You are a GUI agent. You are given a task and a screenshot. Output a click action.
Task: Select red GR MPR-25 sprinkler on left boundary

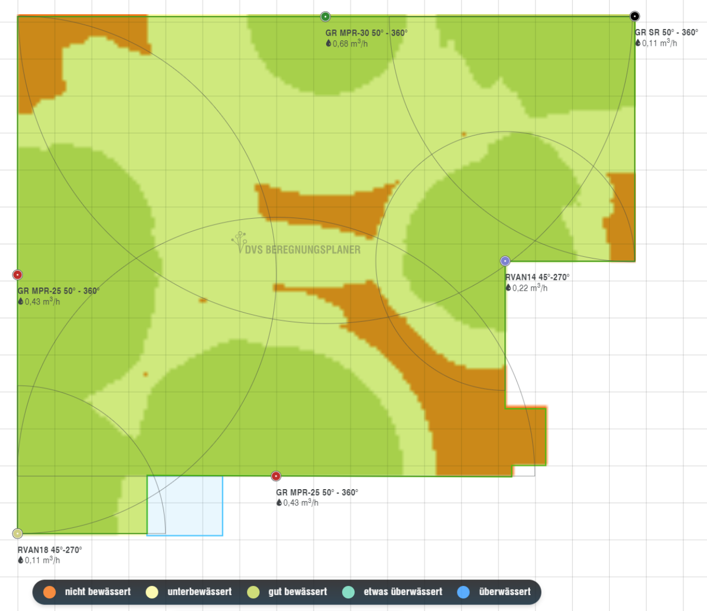[x=17, y=275]
